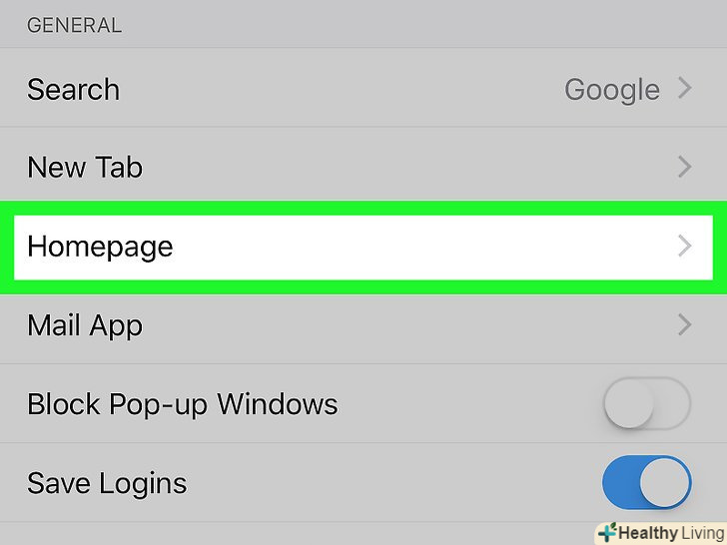
Task: Open the New Tab settings
Action: pyautogui.click(x=85, y=167)
